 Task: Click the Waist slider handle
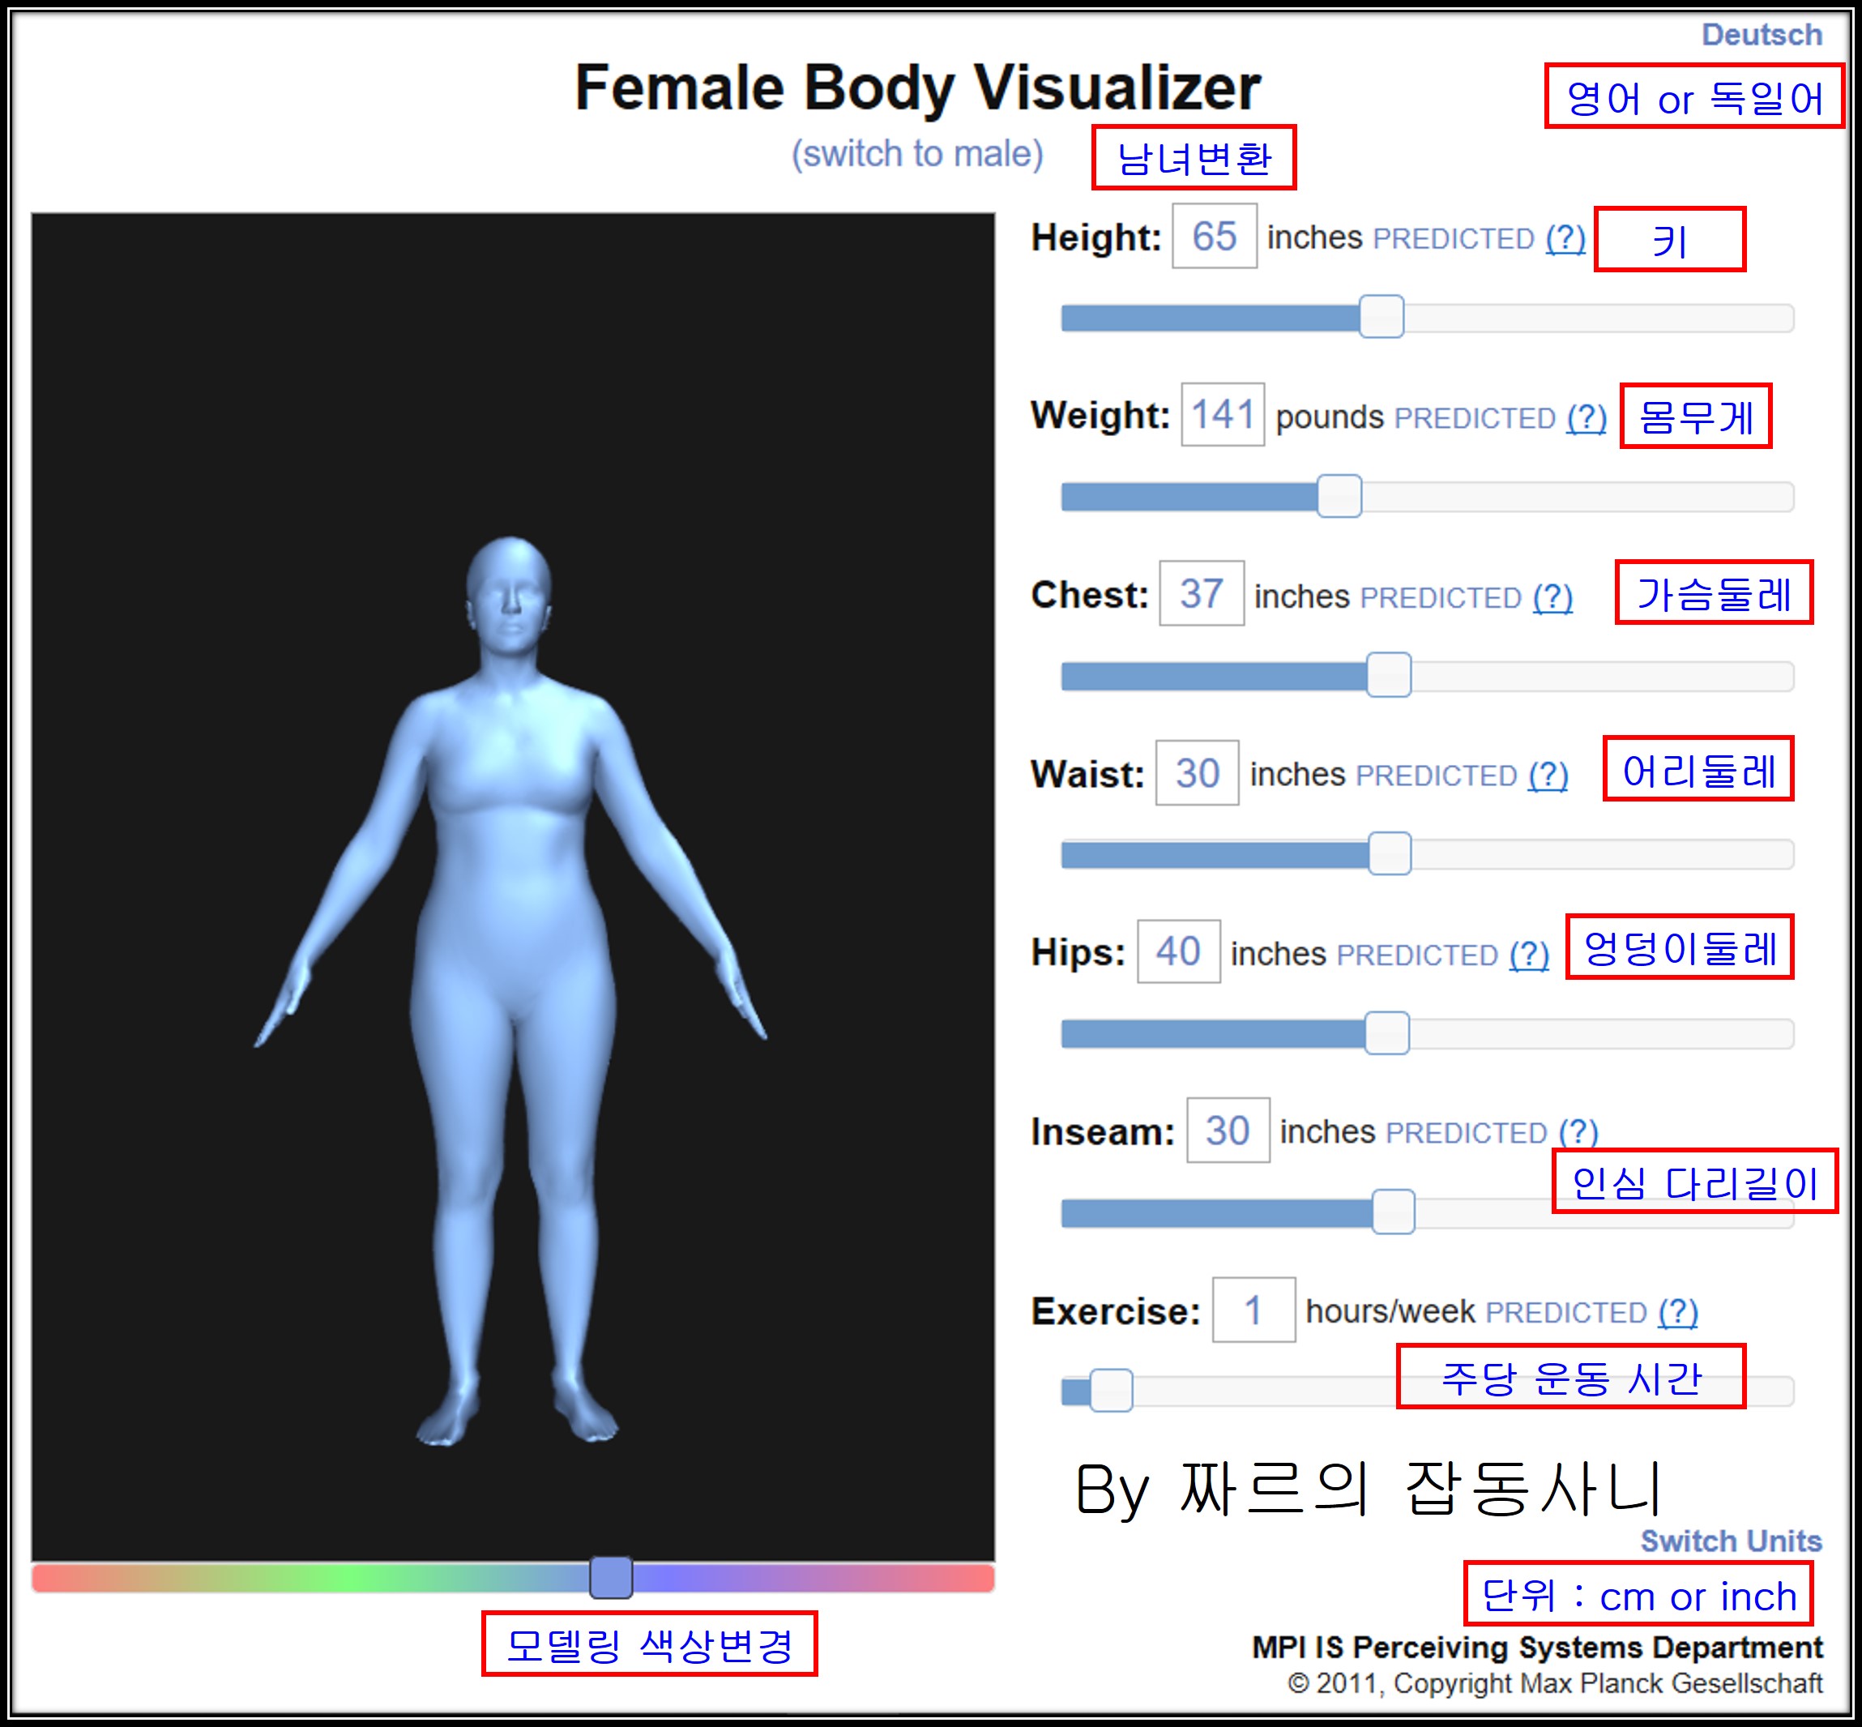(x=1390, y=854)
